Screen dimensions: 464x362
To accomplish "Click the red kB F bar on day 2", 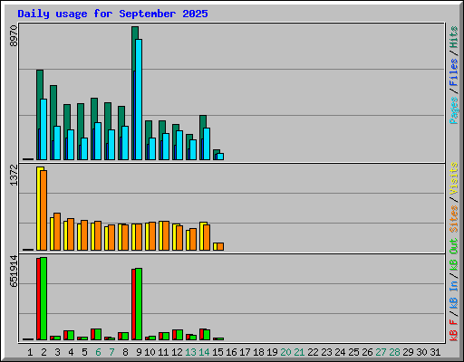I will 38,299.
